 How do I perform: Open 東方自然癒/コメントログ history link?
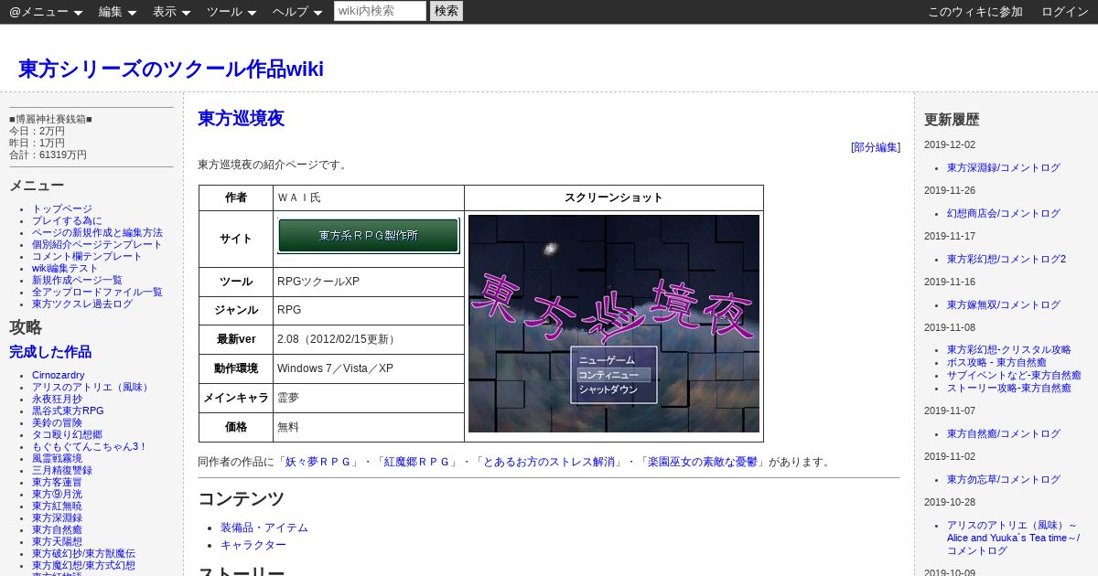[x=1004, y=433]
